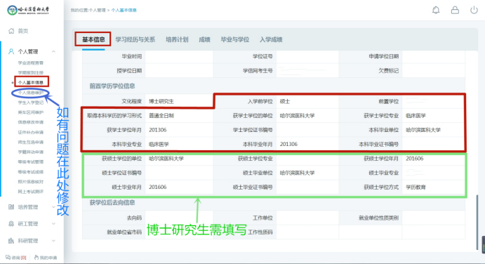Open 咨询 chat at sidebar bottom
This screenshot has height=264, width=485.
tap(16, 258)
